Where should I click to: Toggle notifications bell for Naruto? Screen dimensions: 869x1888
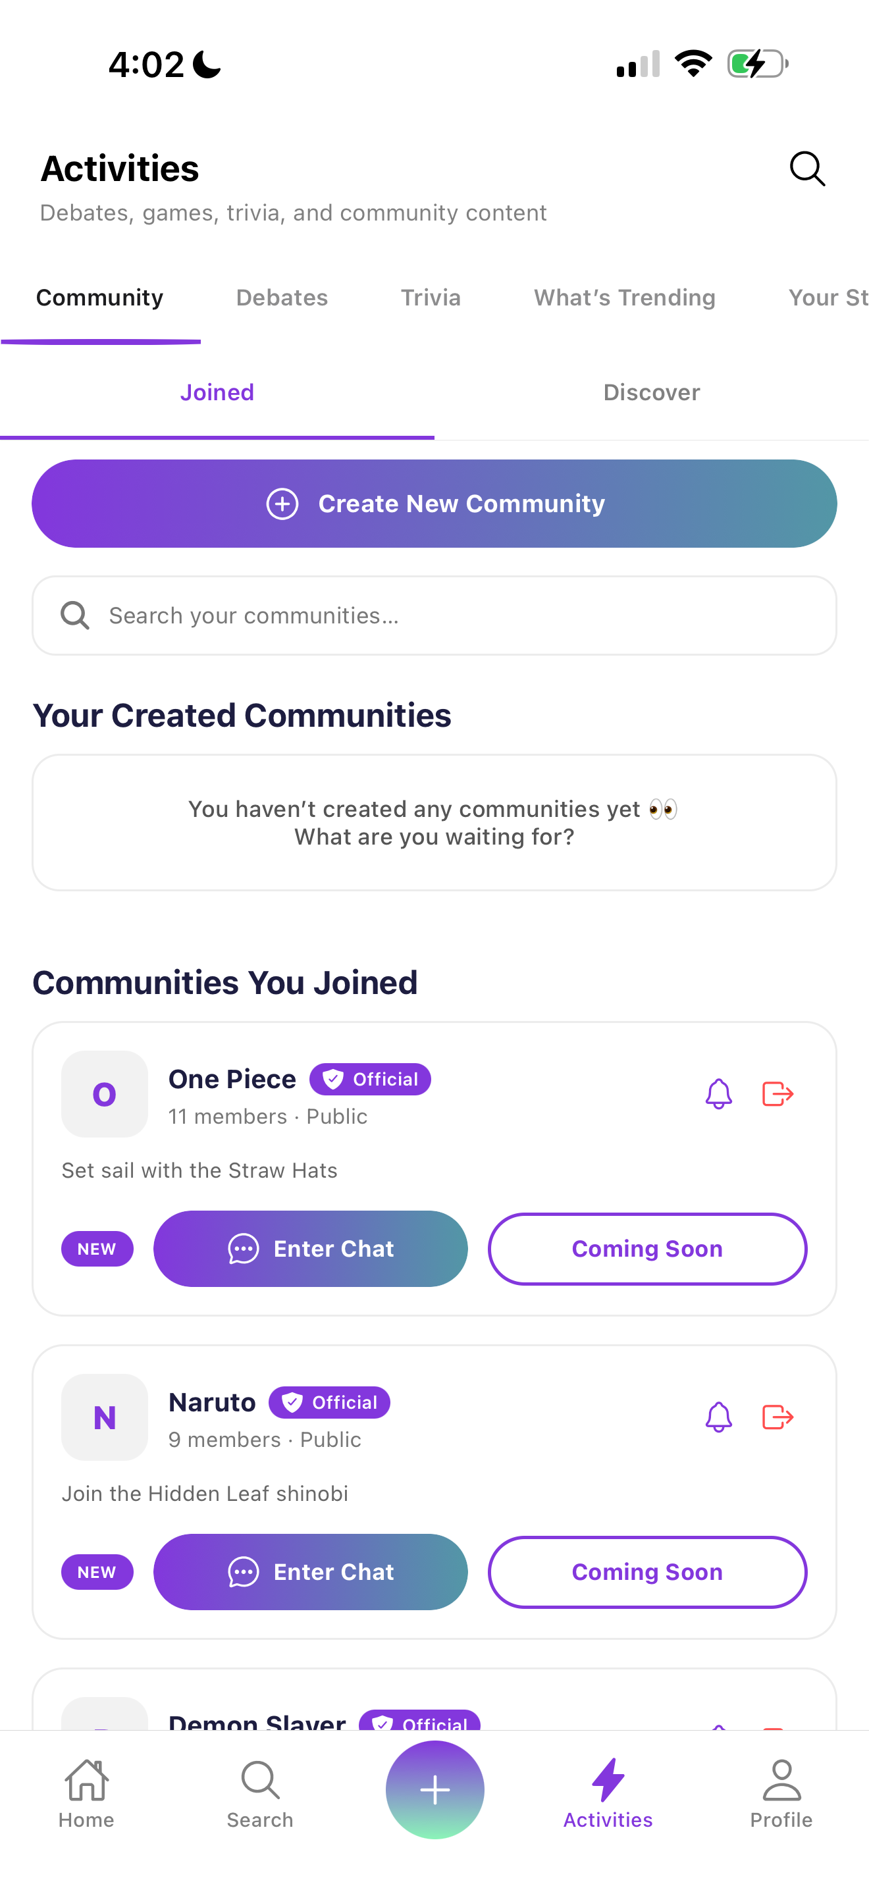click(718, 1417)
